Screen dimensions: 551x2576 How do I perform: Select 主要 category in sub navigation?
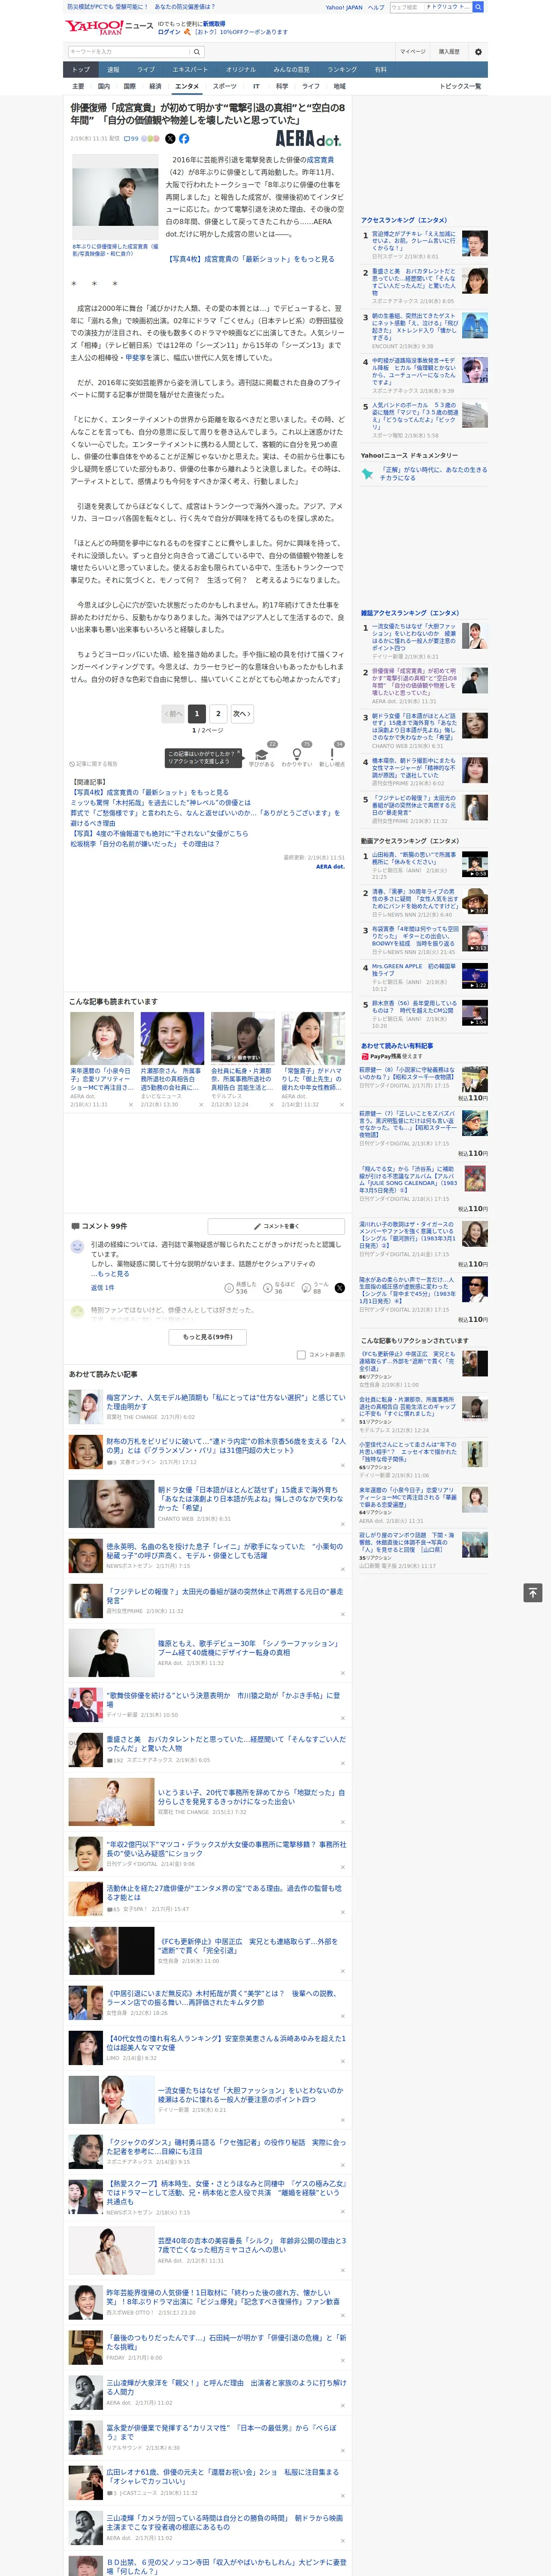[x=78, y=86]
